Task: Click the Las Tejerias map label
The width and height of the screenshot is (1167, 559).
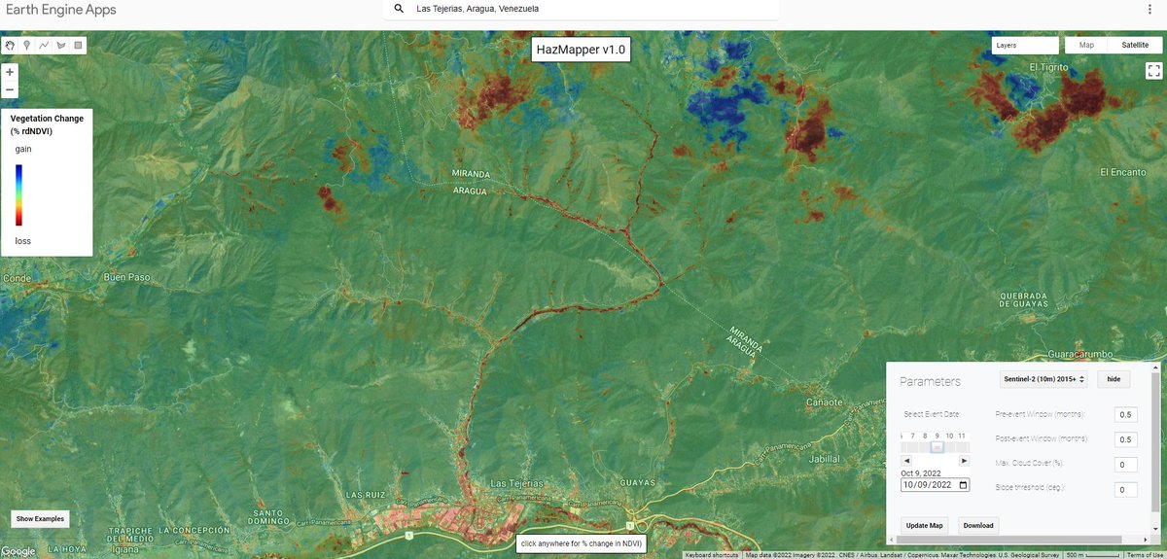Action: [x=519, y=483]
